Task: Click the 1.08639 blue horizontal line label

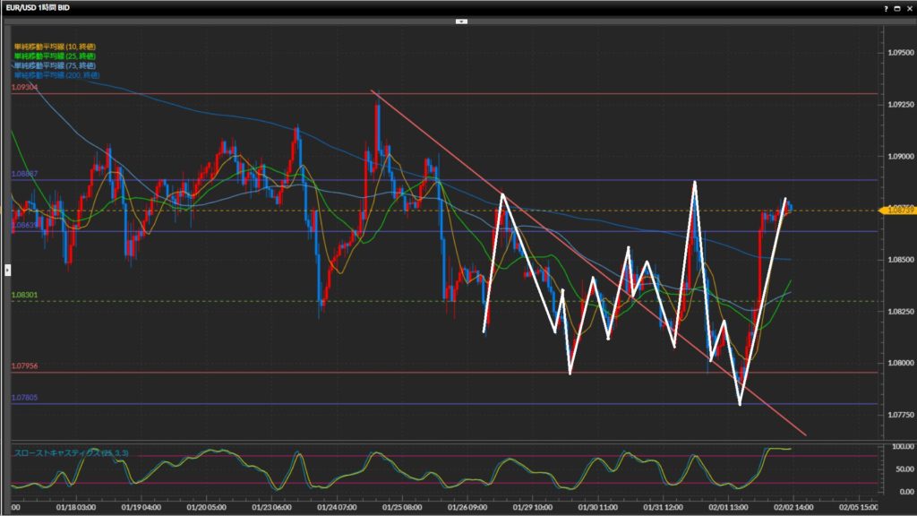Action: pyautogui.click(x=24, y=226)
